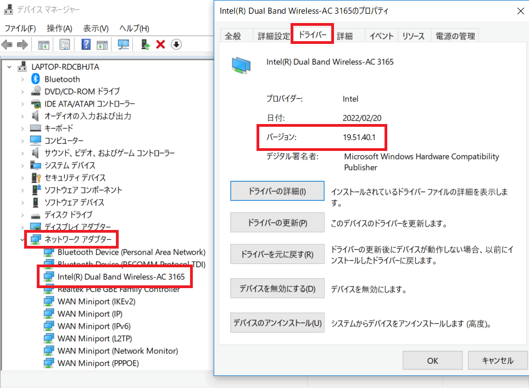Switch to the イベント tab
This screenshot has height=388, width=529.
click(381, 36)
